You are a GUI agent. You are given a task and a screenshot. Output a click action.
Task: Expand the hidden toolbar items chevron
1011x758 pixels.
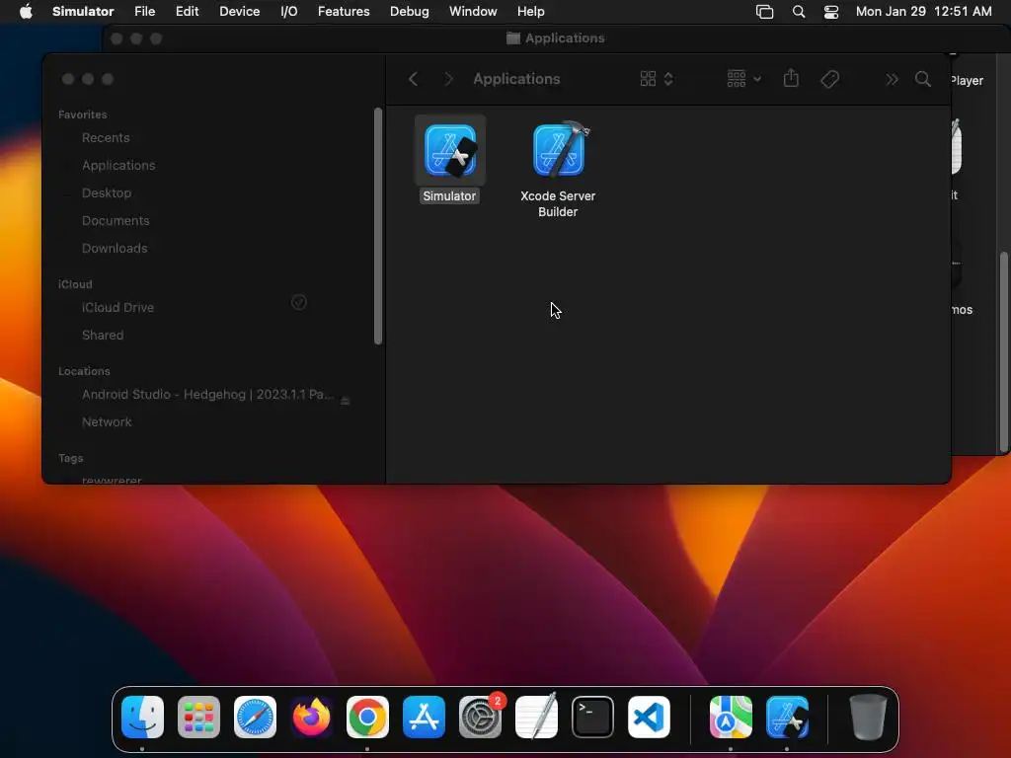892,79
